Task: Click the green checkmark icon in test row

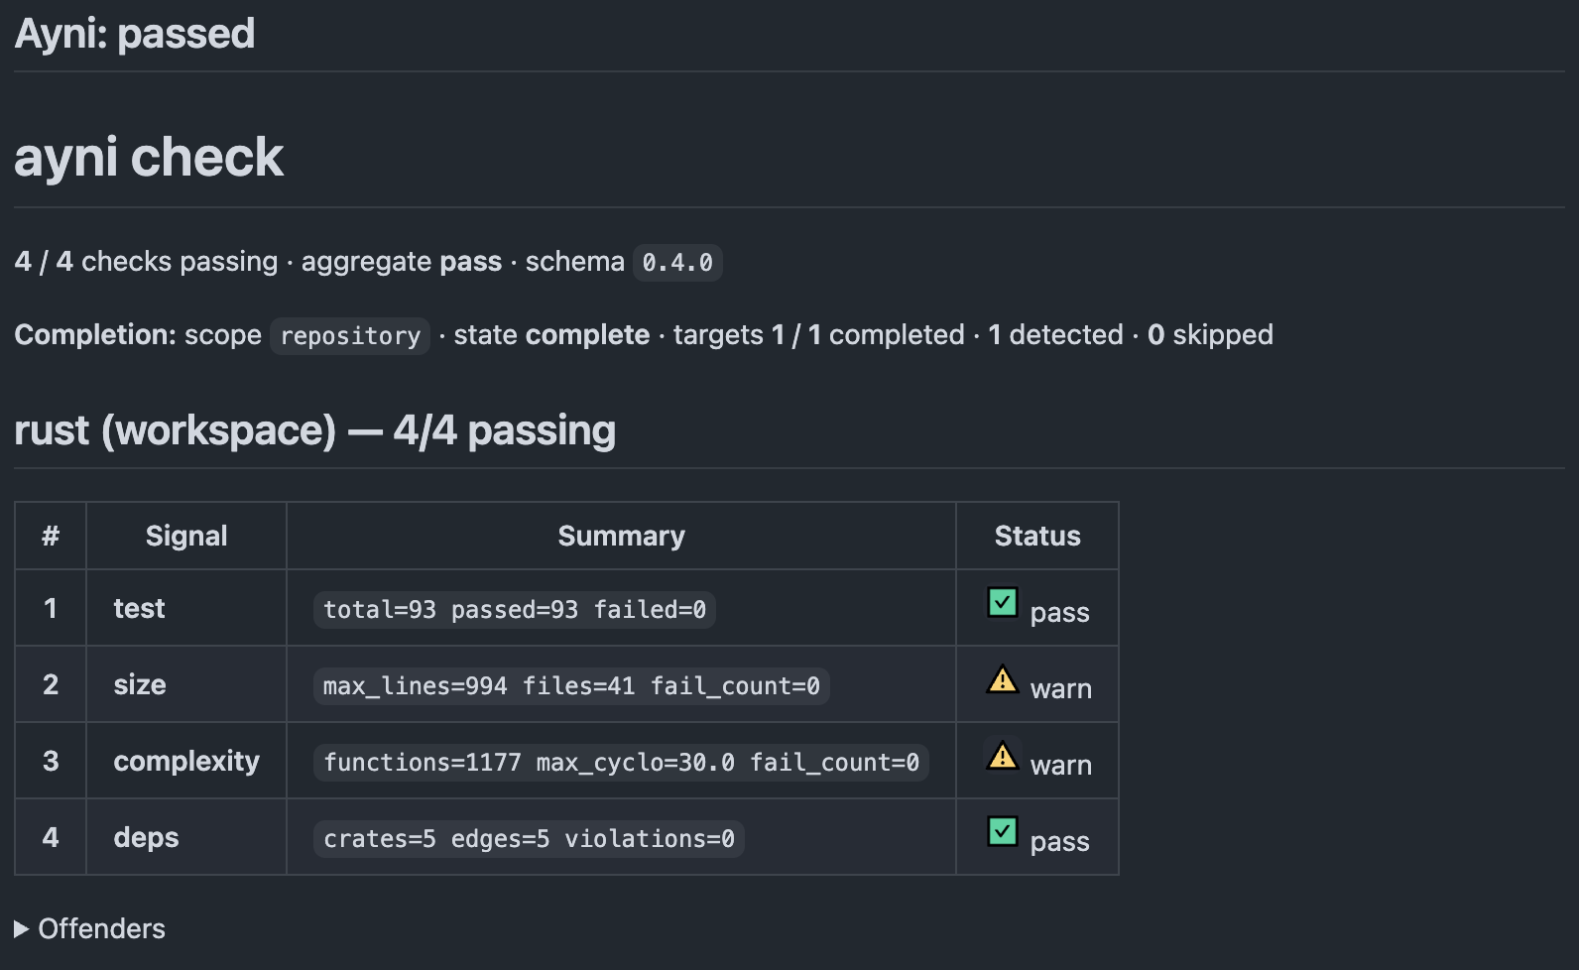Action: [x=1003, y=602]
